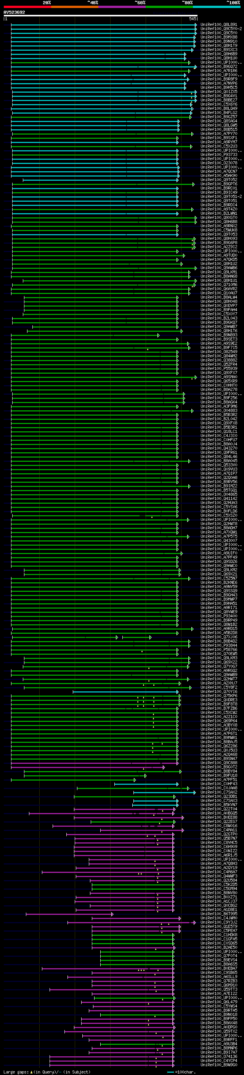The width and height of the screenshot is (244, 1075).
Task: Click the cyan ~100% identity legend segment
Action: pos(217,7)
